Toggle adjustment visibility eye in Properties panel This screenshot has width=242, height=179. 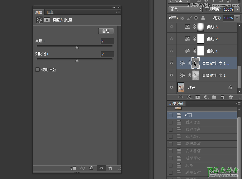pyautogui.click(x=101, y=168)
